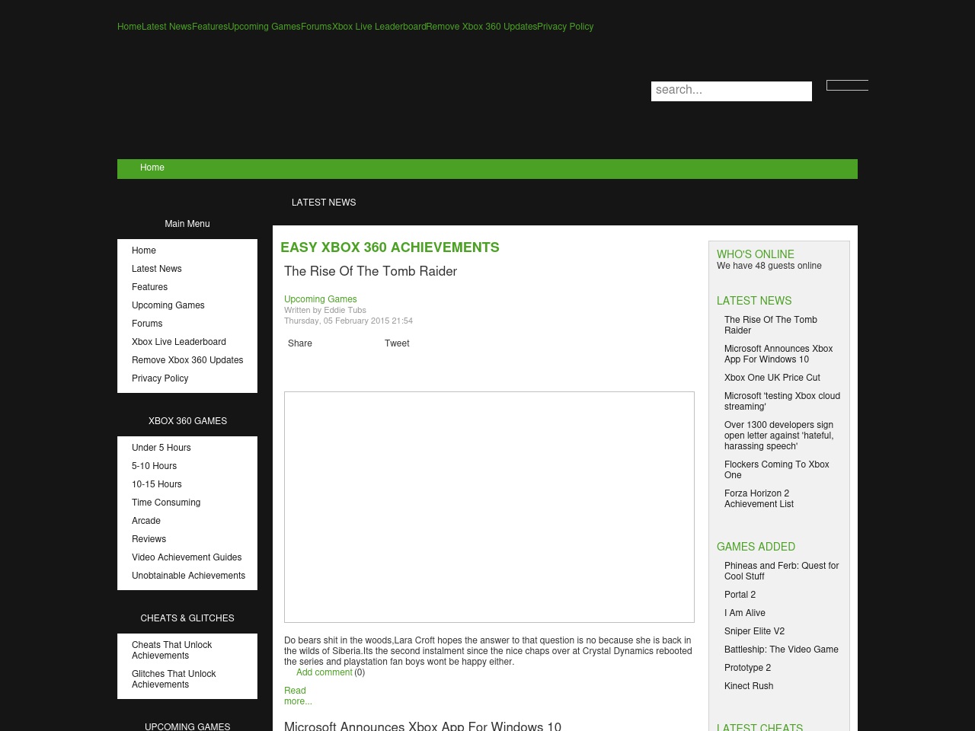Screen dimensions: 975x731
Task: Select Upcoming Games in Main Menu sidebar
Action: pos(168,305)
